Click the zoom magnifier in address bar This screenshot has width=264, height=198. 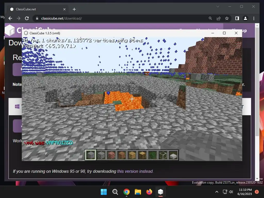click(210, 18)
